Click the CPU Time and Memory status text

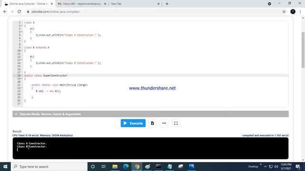click(43, 135)
